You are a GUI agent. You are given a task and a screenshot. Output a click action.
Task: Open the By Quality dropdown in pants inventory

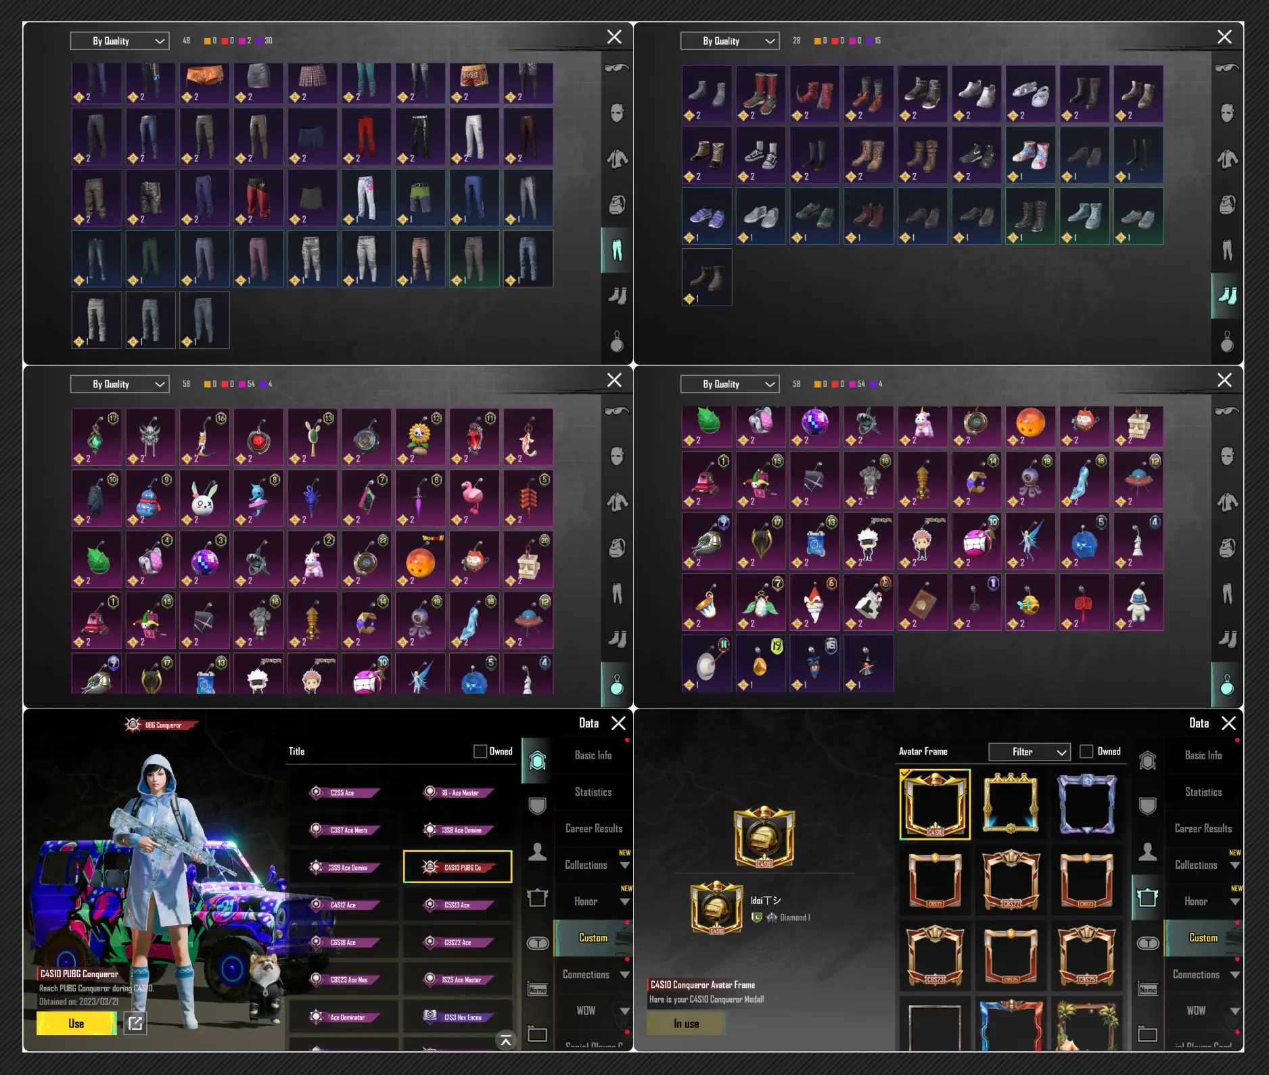click(x=120, y=41)
